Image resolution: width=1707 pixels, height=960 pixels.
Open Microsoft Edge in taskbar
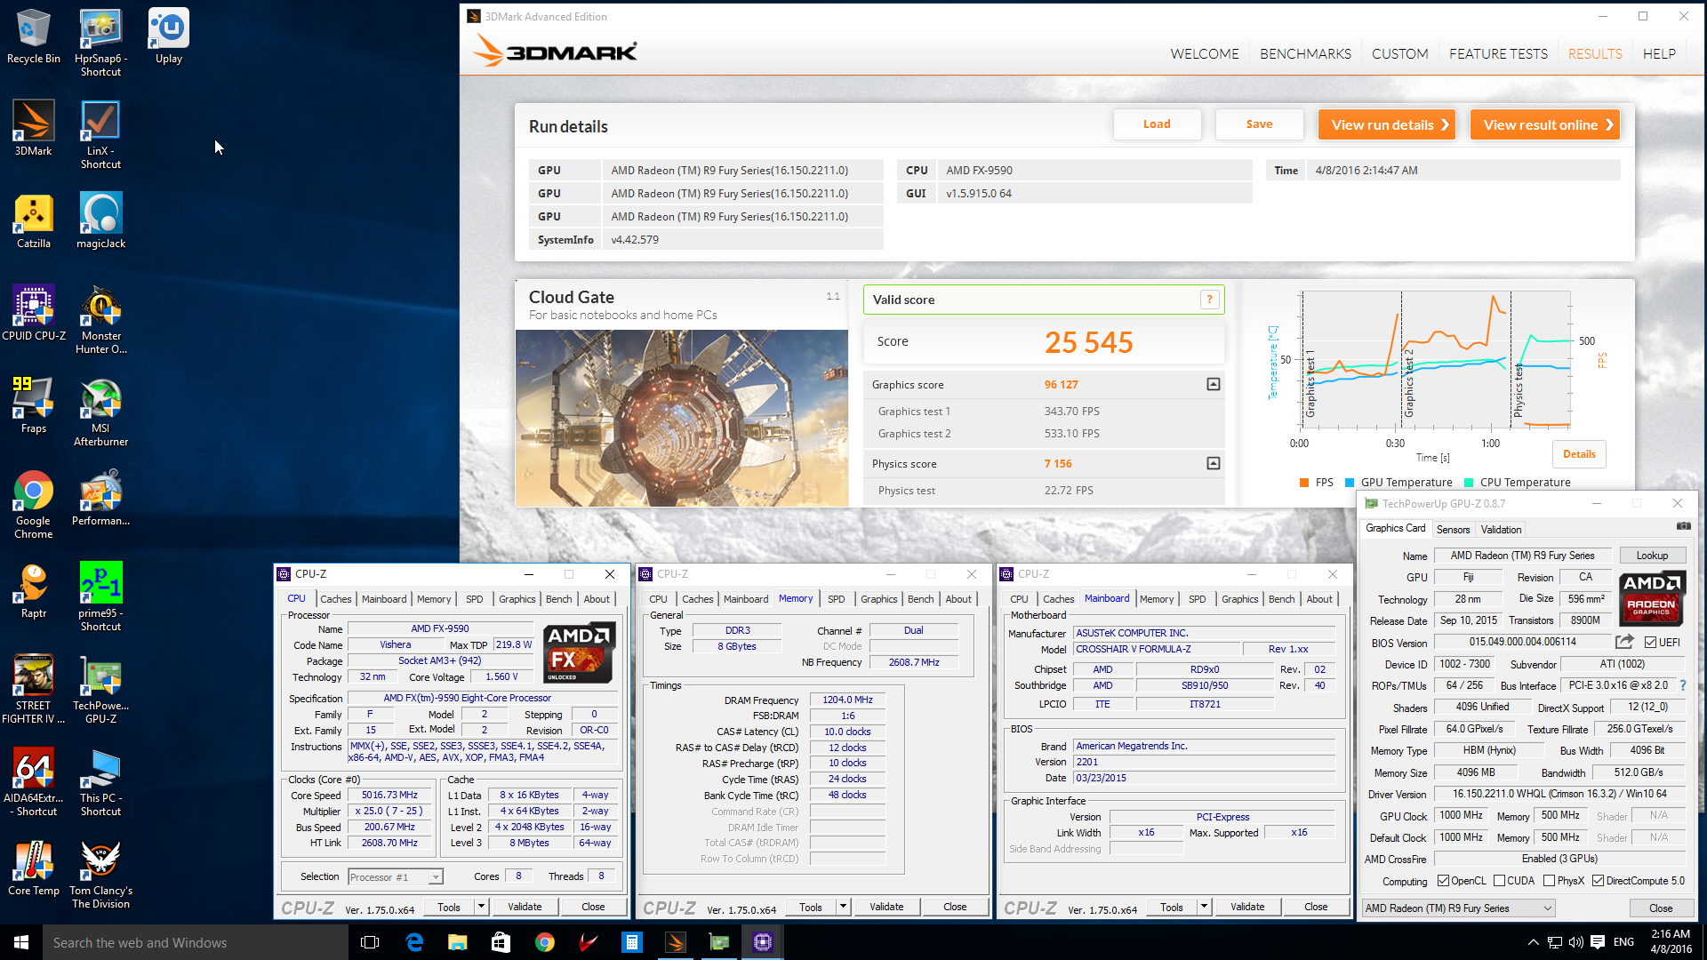click(x=414, y=942)
